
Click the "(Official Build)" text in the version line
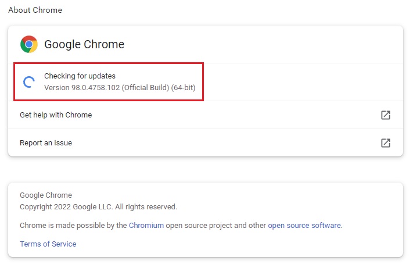point(142,87)
